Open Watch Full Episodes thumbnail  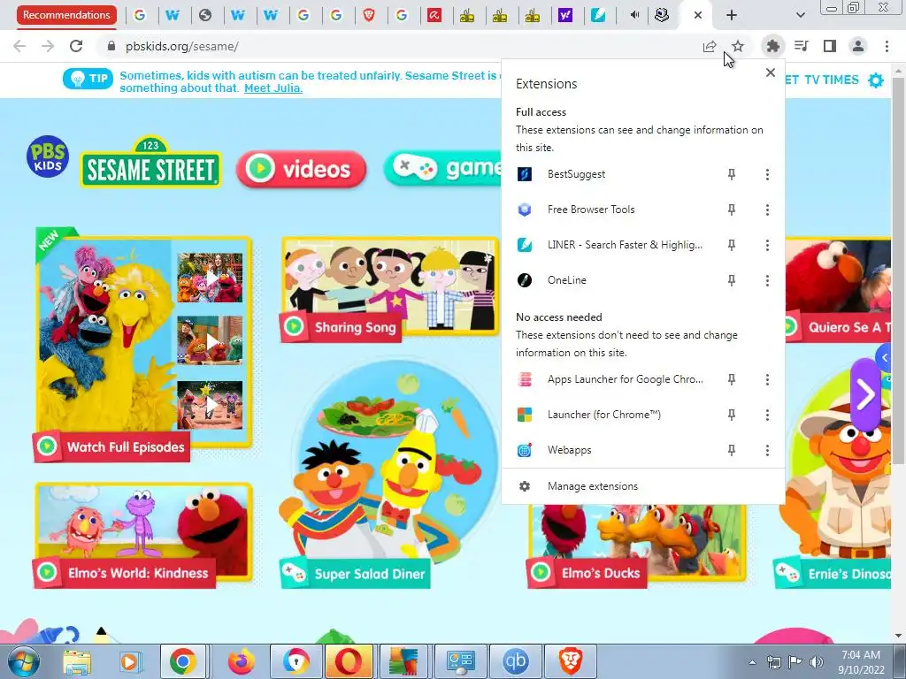143,345
